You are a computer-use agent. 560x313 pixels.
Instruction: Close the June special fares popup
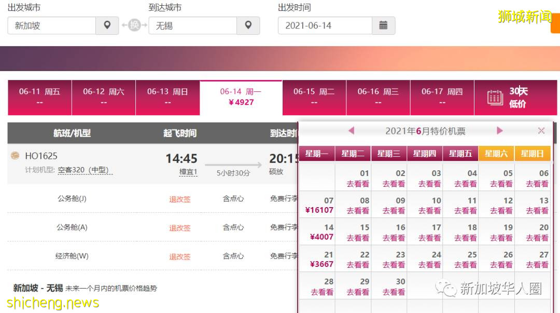click(x=541, y=131)
